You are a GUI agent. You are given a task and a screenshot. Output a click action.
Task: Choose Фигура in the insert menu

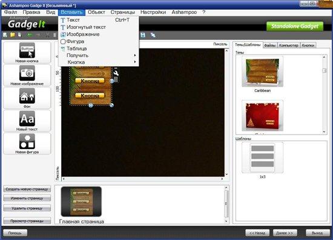pyautogui.click(x=99, y=41)
